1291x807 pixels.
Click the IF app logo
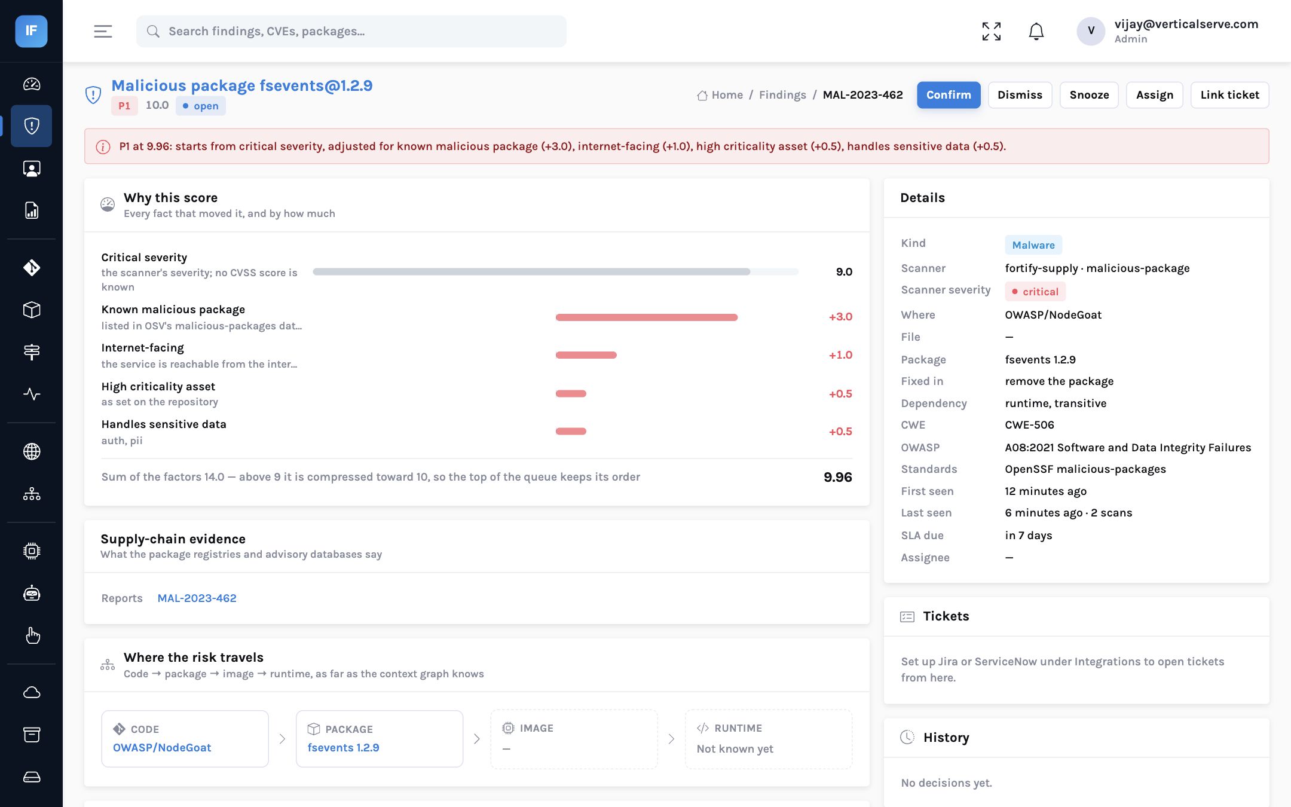tap(31, 31)
